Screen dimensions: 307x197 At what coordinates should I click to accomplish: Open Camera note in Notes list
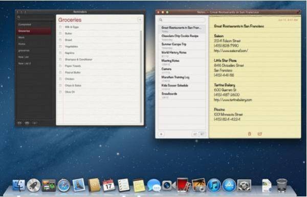coord(182,70)
